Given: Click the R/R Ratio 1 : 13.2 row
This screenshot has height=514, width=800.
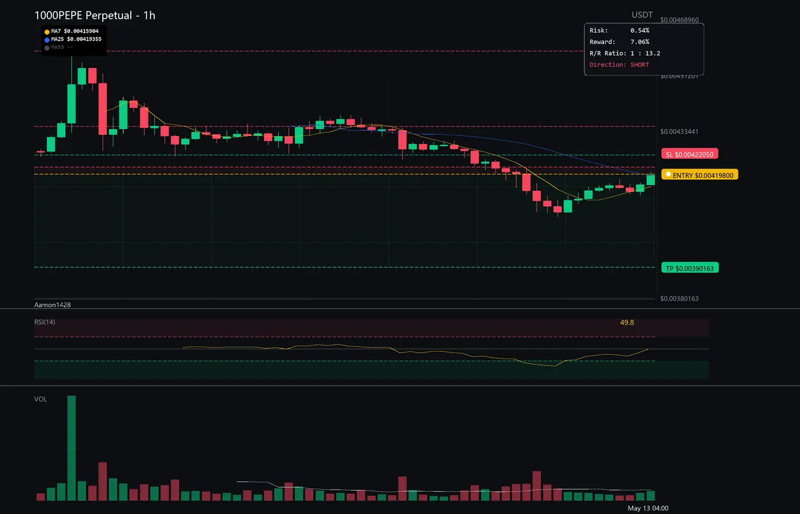Looking at the screenshot, I should 625,53.
